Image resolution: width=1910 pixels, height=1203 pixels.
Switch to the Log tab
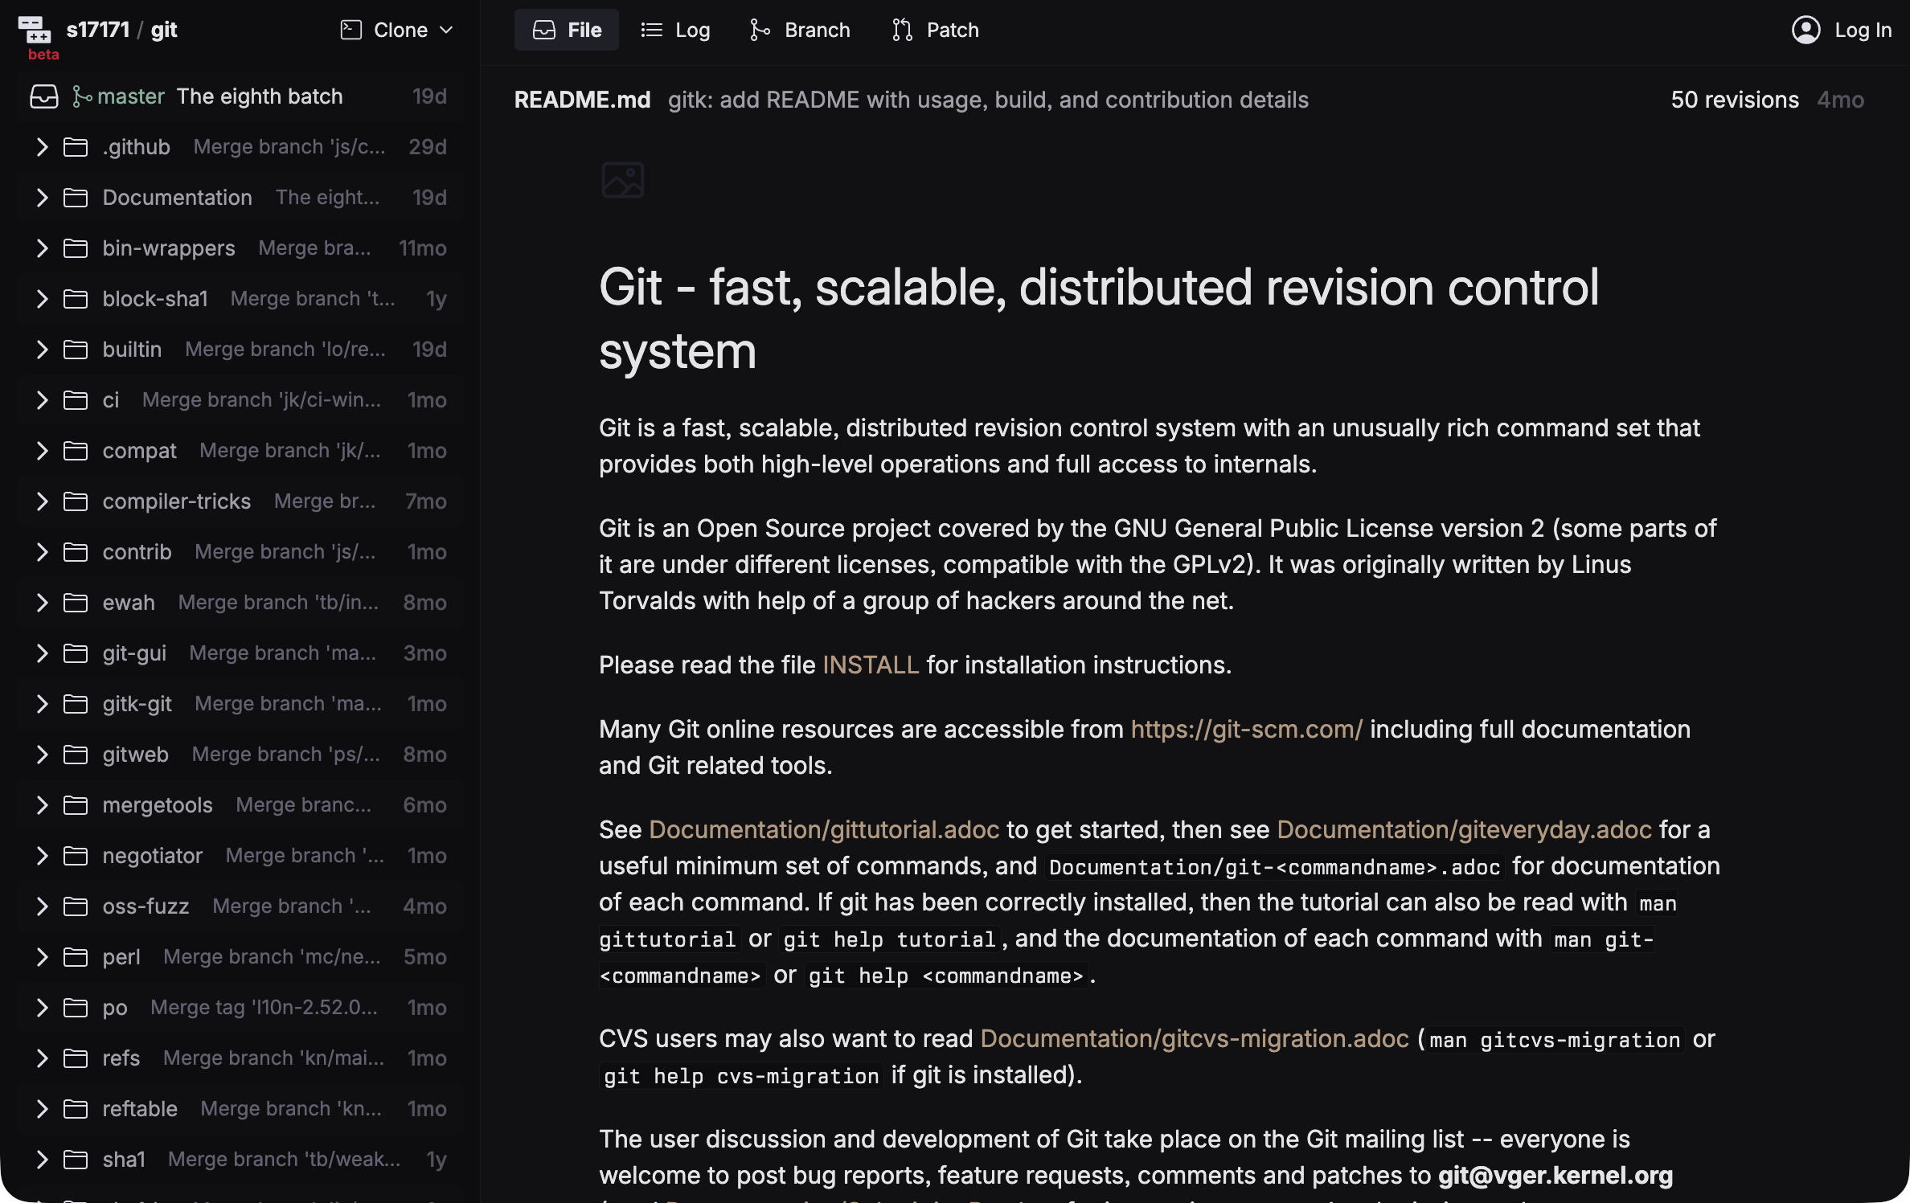(x=675, y=30)
